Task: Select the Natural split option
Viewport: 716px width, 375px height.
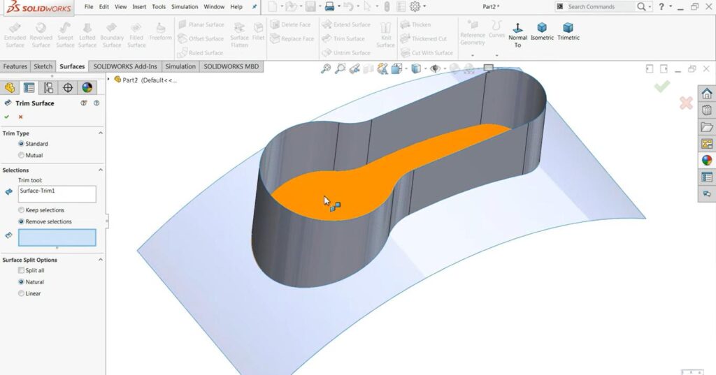Action: [21, 282]
